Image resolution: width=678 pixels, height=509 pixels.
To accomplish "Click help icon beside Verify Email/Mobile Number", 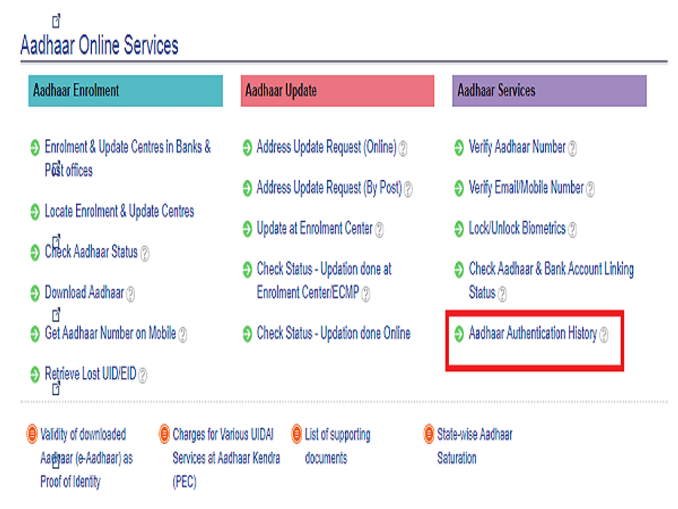I will click(590, 189).
